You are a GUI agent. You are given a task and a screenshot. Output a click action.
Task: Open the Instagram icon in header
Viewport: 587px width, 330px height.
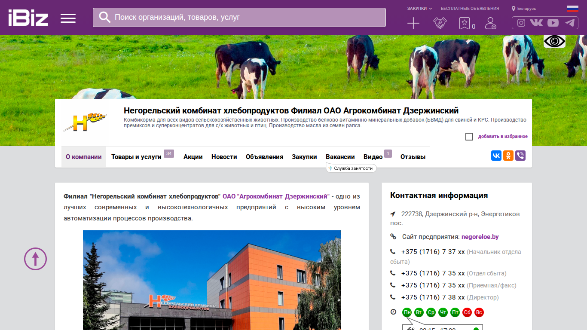click(x=521, y=23)
